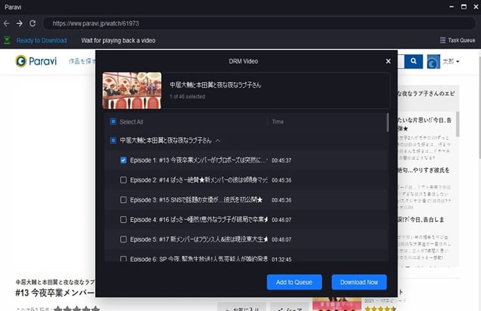The image size is (481, 311).
Task: Go back with the browser back arrow
Action: 6,23
